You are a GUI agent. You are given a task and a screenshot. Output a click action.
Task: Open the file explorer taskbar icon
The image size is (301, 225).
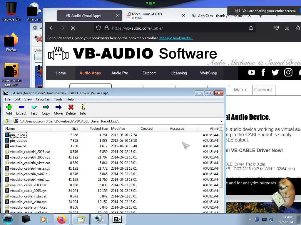81,219
